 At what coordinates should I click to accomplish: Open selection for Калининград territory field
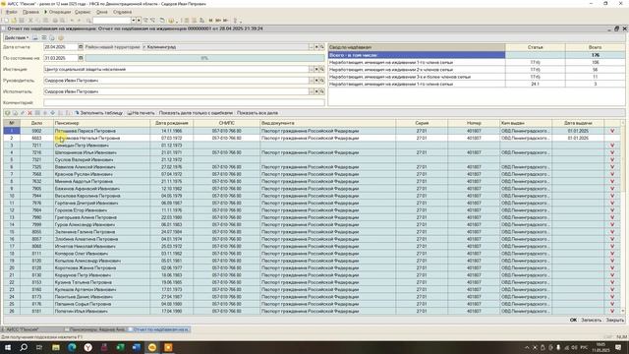point(311,47)
